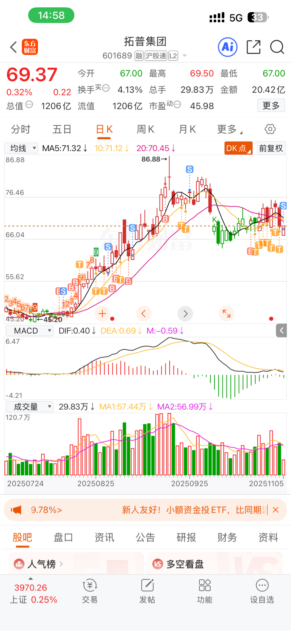Tap MA1:57.44万 volume reading
This screenshot has width=291, height=631.
click(126, 407)
